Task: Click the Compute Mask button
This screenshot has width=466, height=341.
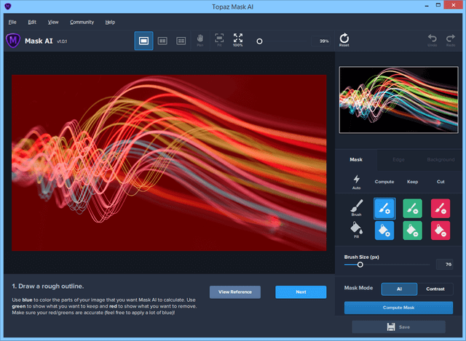Action: click(398, 308)
